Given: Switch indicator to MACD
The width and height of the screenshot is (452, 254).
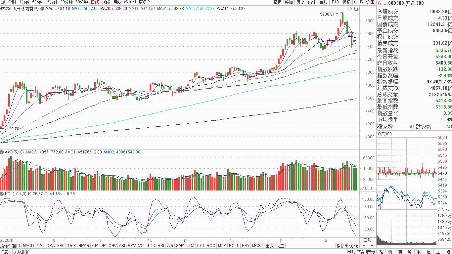Looking at the screenshot, I should (28, 246).
